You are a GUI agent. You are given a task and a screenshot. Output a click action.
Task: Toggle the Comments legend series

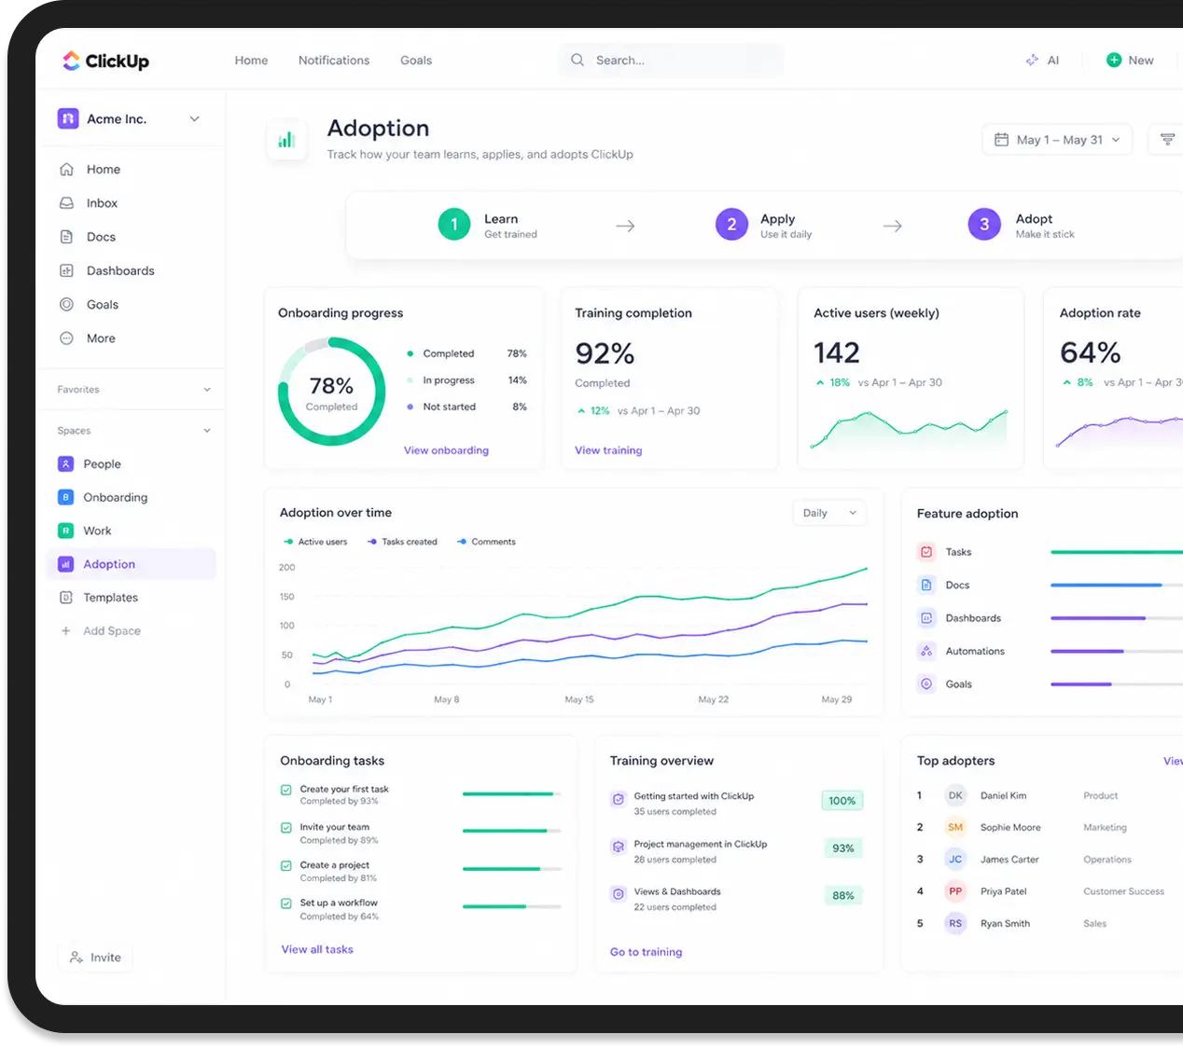coord(486,542)
